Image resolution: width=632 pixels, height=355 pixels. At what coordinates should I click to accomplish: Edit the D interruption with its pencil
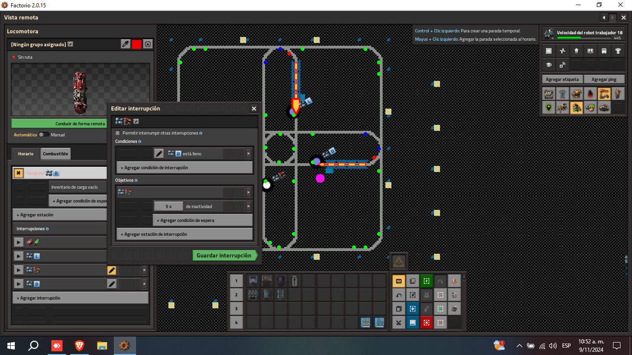point(112,284)
